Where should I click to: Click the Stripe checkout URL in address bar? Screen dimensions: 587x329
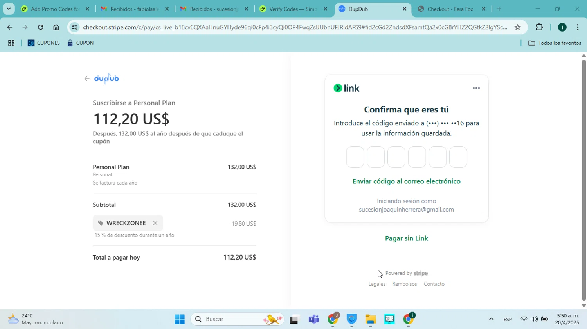[295, 27]
